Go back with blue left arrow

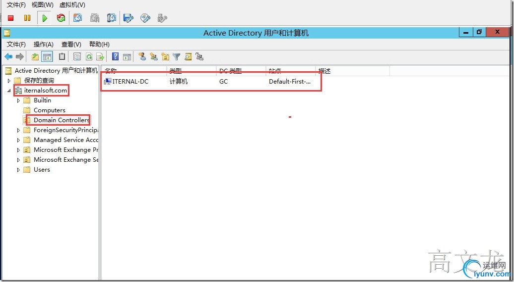click(8, 57)
